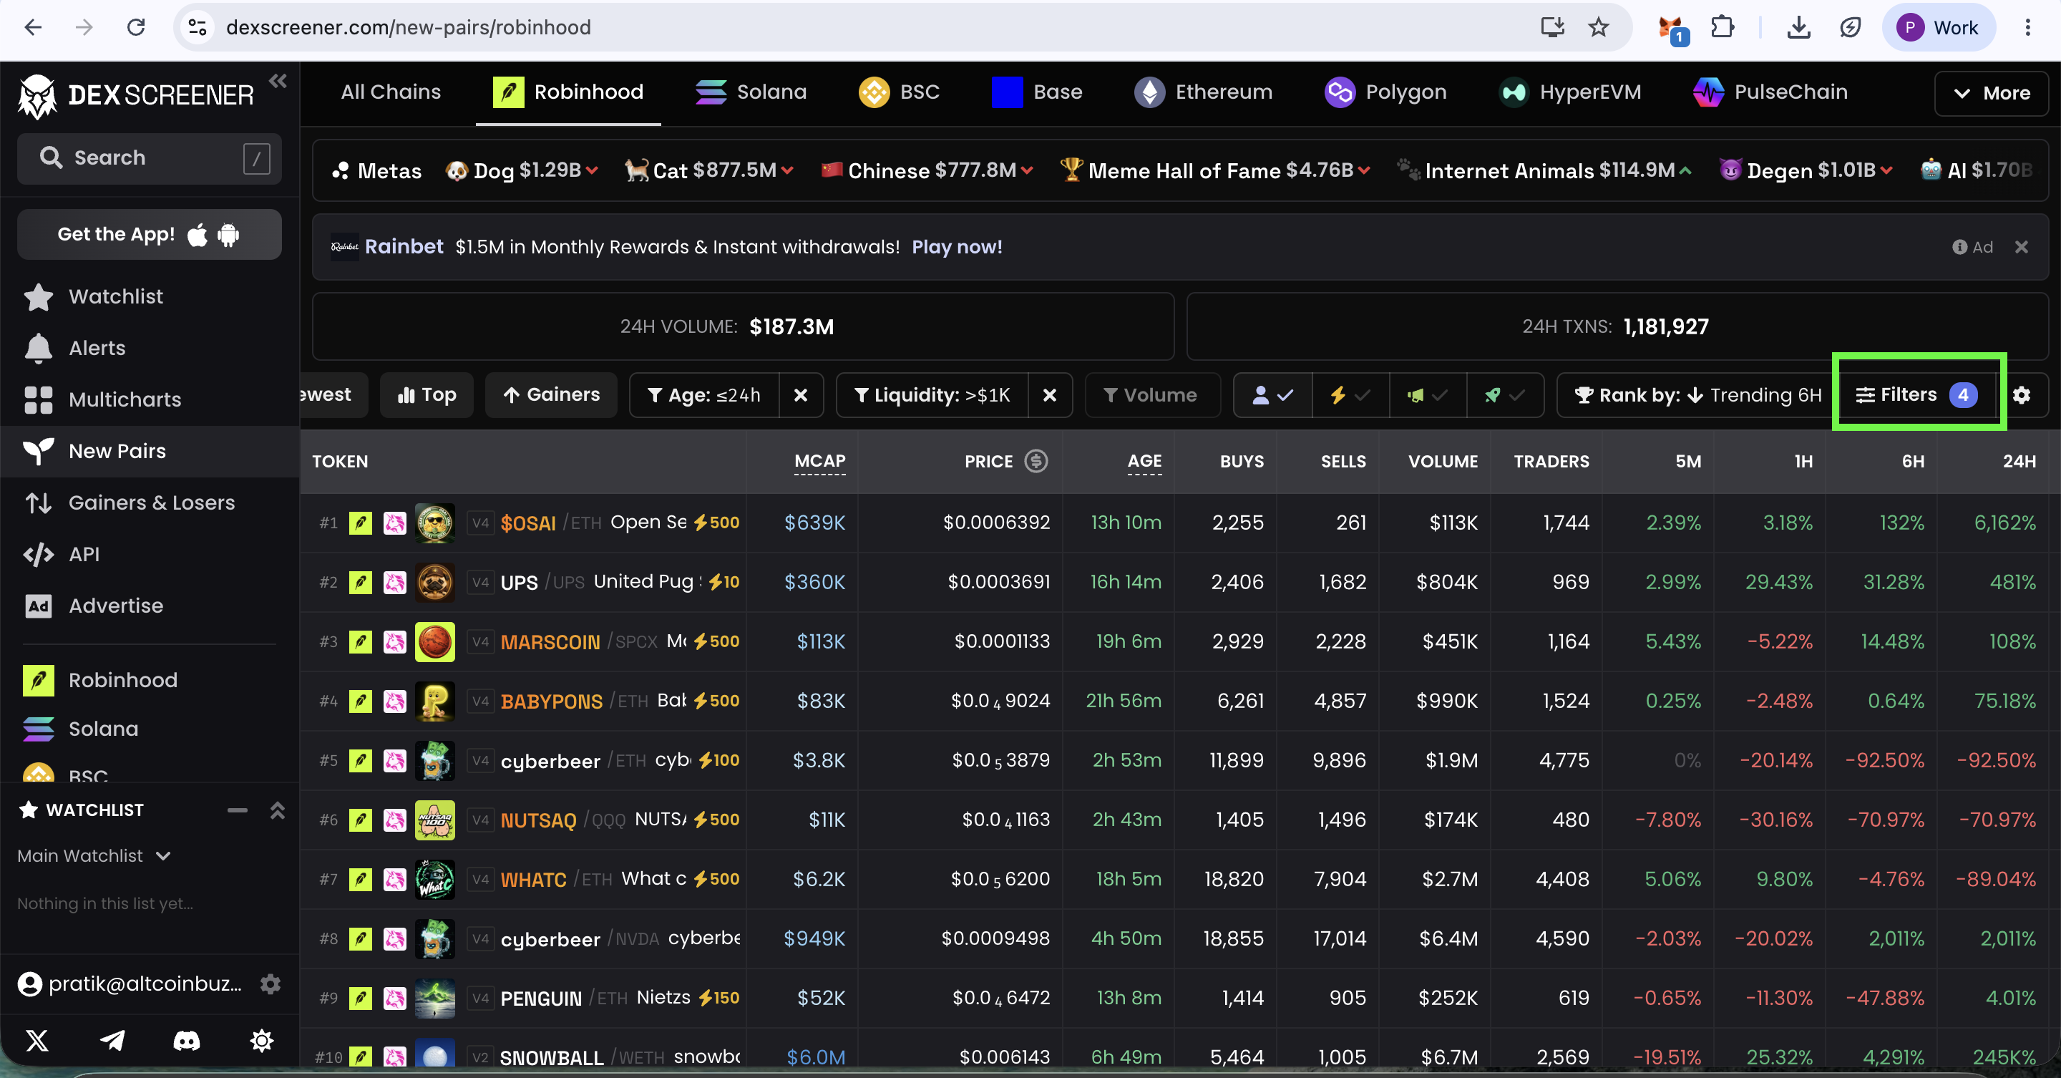Viewport: 2061px width, 1078px height.
Task: Add a Volume filter
Action: click(1152, 394)
